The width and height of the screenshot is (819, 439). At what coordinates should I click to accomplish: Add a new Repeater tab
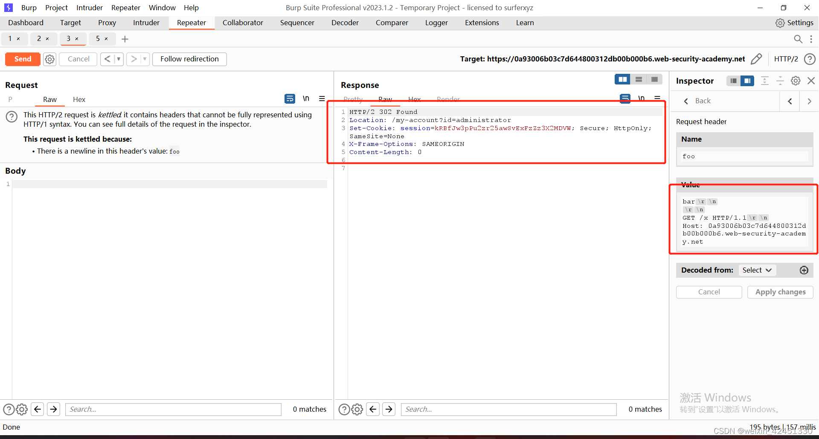point(125,39)
